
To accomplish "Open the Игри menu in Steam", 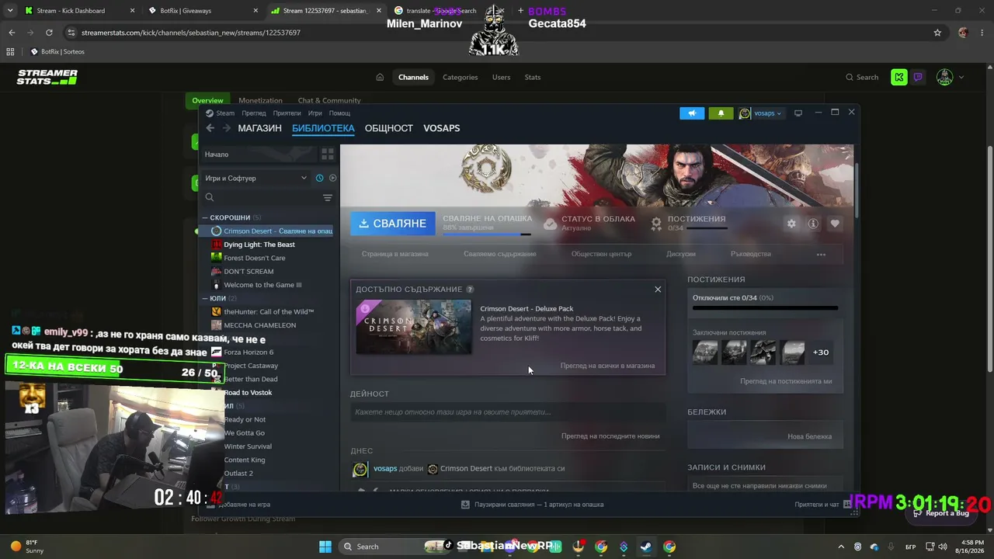I will [x=315, y=113].
